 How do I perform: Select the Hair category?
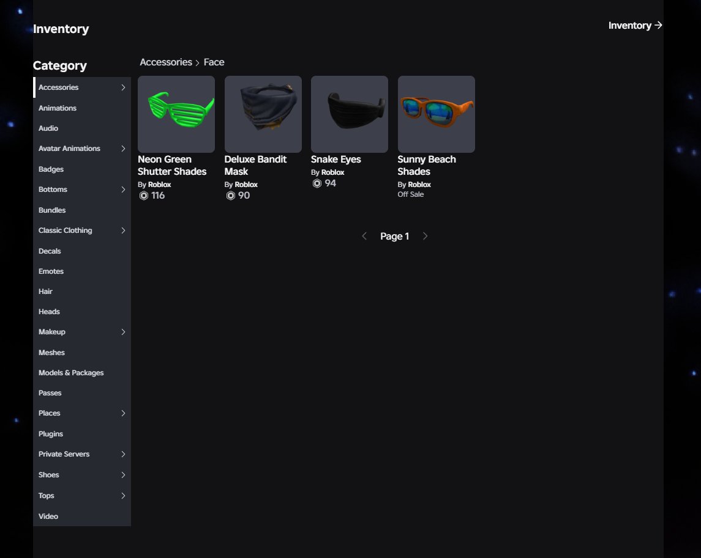pyautogui.click(x=82, y=292)
